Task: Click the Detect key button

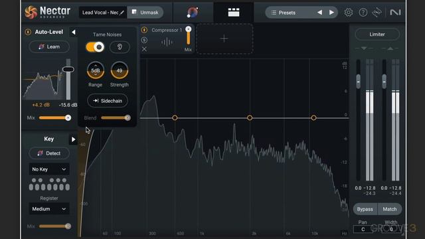Action: click(x=49, y=153)
